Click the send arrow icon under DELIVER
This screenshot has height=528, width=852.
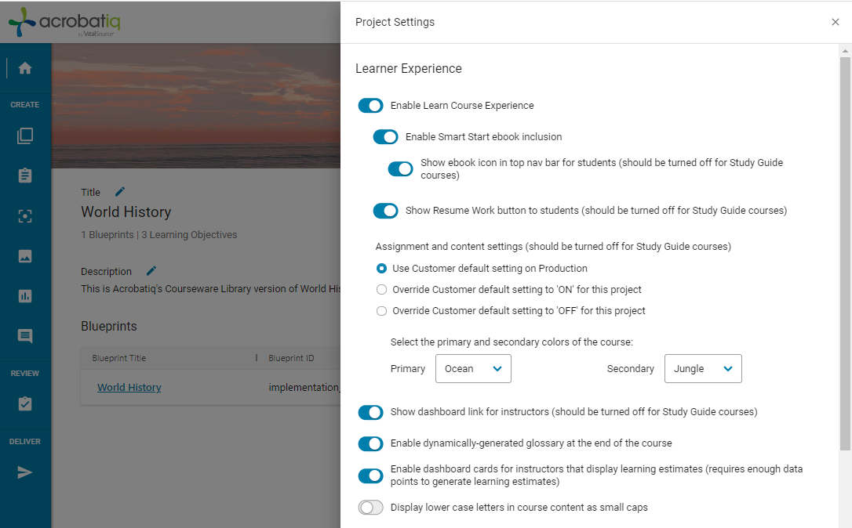(x=24, y=472)
